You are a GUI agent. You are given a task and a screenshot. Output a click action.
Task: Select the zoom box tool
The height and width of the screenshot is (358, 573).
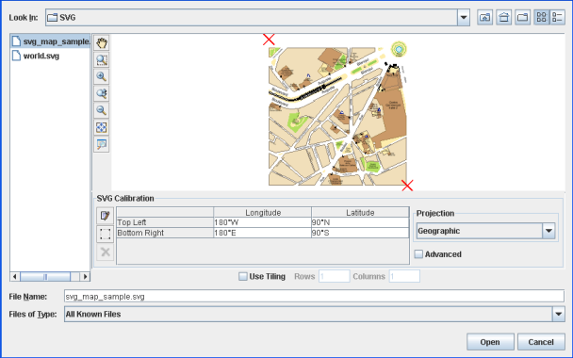click(x=102, y=59)
